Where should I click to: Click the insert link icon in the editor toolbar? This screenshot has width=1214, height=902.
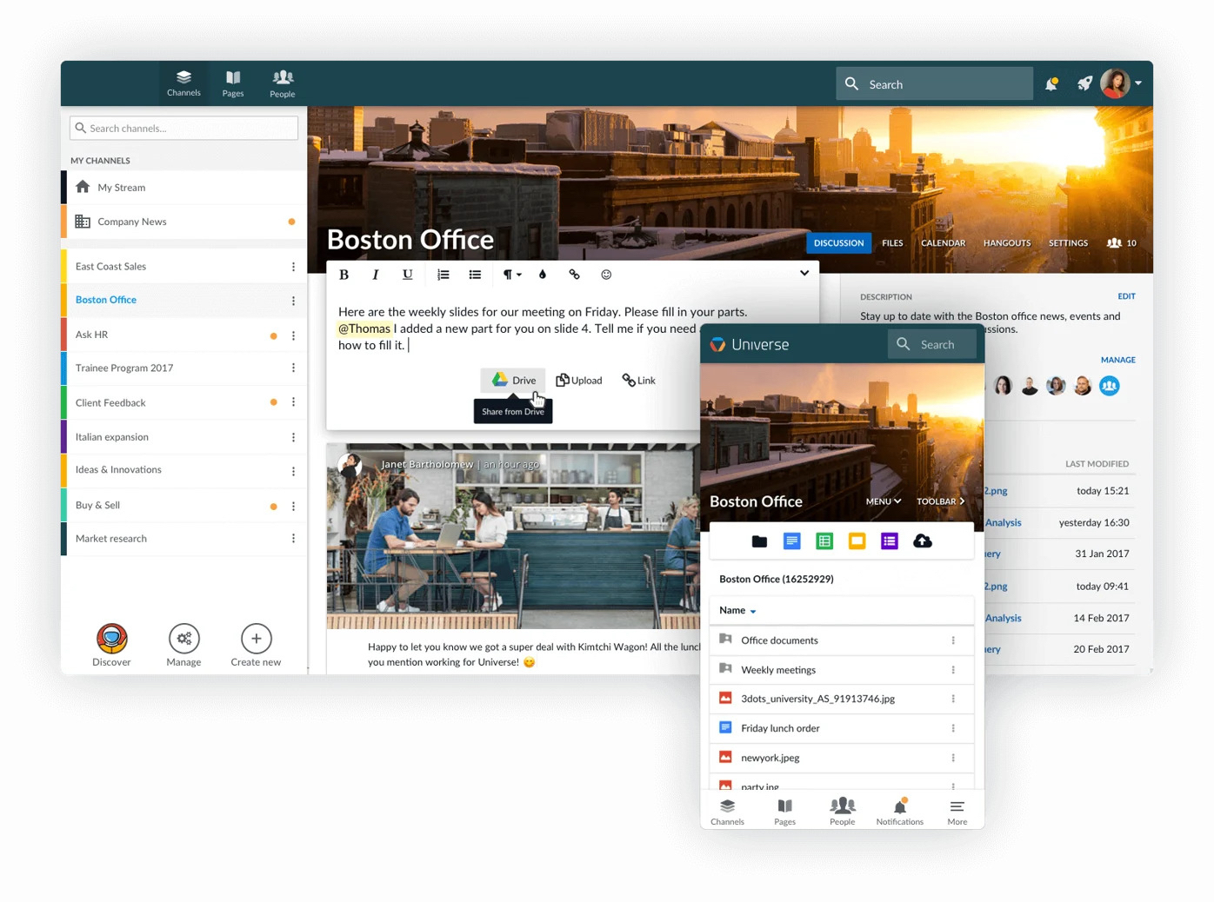pyautogui.click(x=574, y=275)
